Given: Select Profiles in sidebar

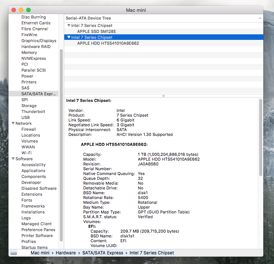Looking at the screenshot, I should (29, 241).
